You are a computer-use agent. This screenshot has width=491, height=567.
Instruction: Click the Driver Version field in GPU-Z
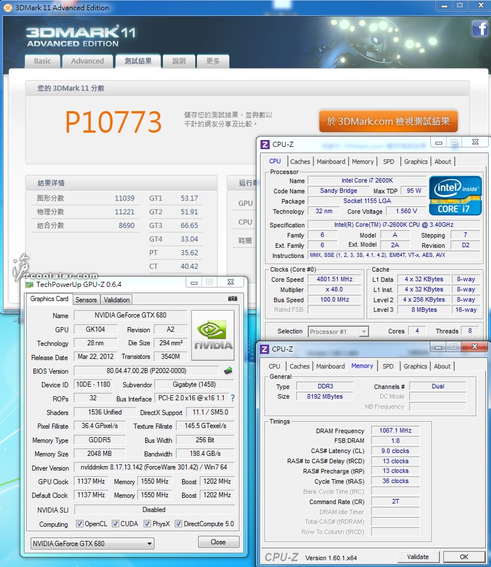154,467
